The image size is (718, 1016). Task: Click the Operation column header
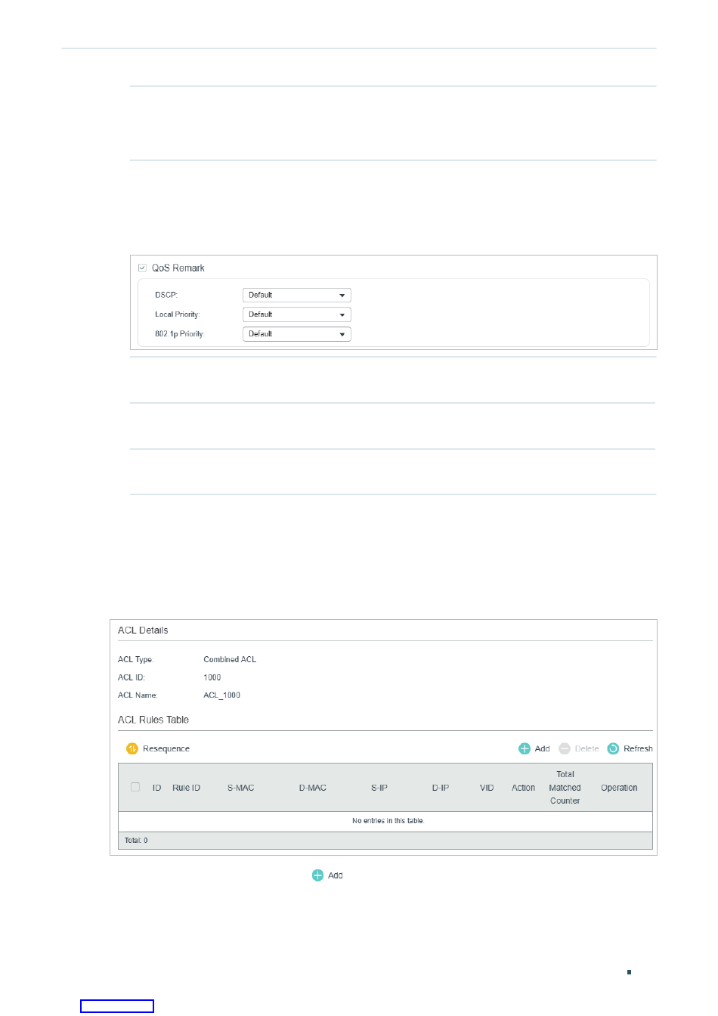(x=619, y=788)
